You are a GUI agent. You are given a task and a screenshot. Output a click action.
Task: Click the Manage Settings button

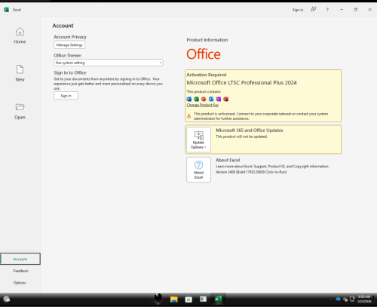[69, 45]
